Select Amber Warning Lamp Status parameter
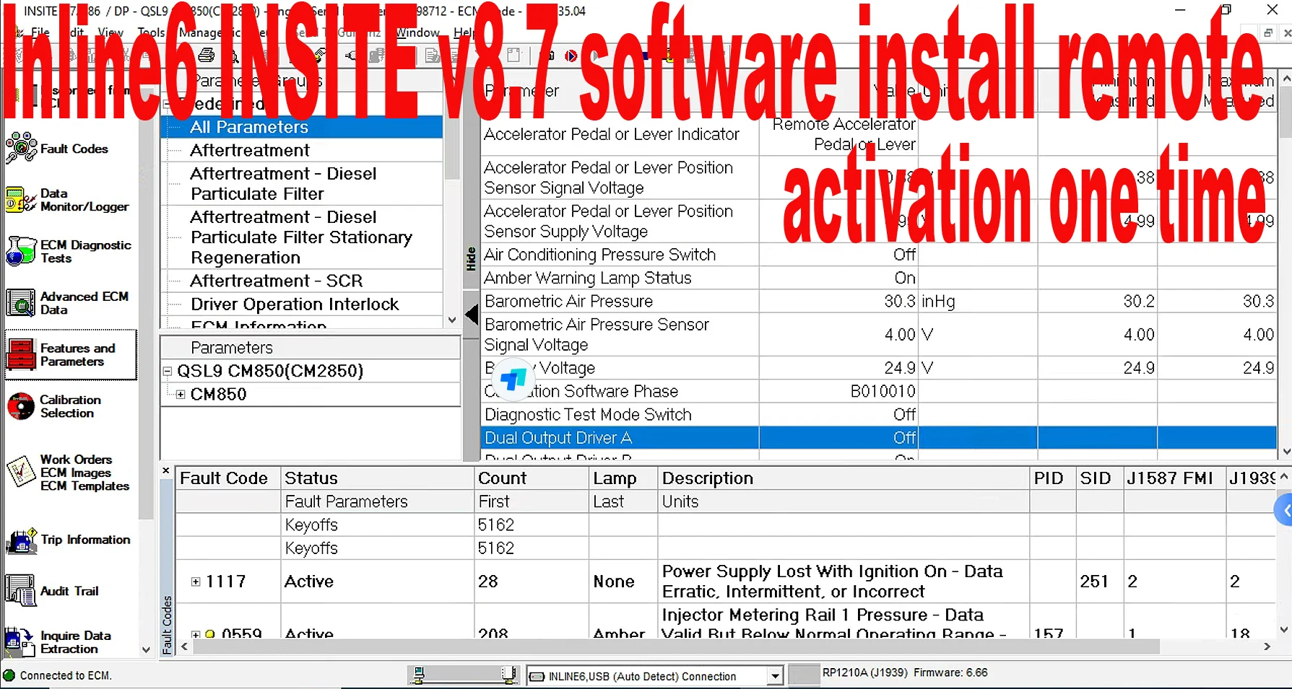Image resolution: width=1292 pixels, height=689 pixels. (x=588, y=278)
